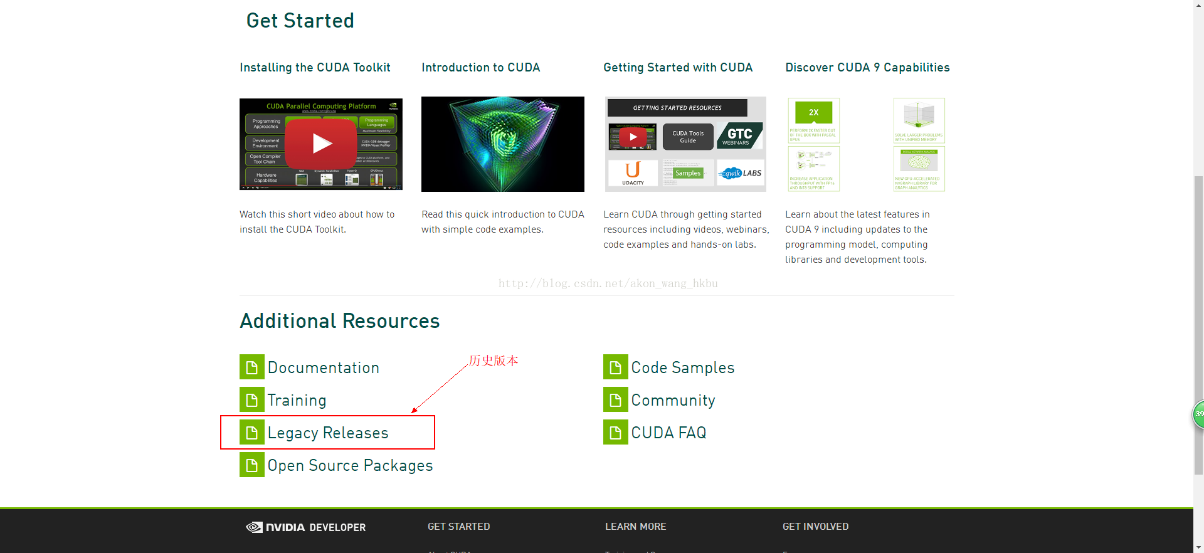Viewport: 1204px width, 553px height.
Task: Play the CUDA Toolkit installation video
Action: pos(321,144)
